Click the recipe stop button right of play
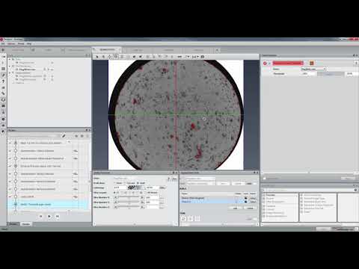Screen dimensions: 359x269 [x=58, y=217]
